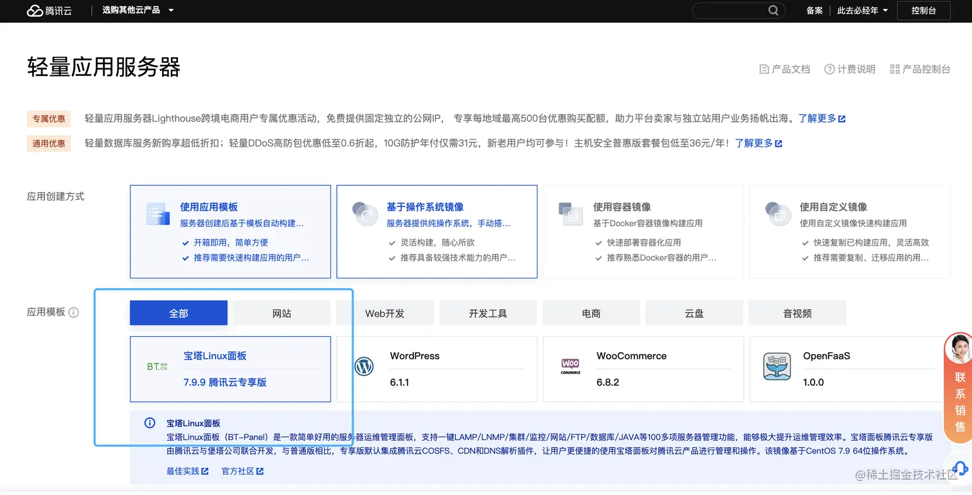Open the 控制台 console button
This screenshot has width=972, height=495.
(924, 11)
